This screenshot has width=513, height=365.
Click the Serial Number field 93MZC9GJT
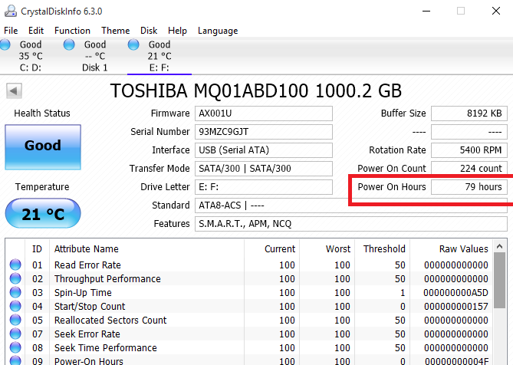(264, 132)
